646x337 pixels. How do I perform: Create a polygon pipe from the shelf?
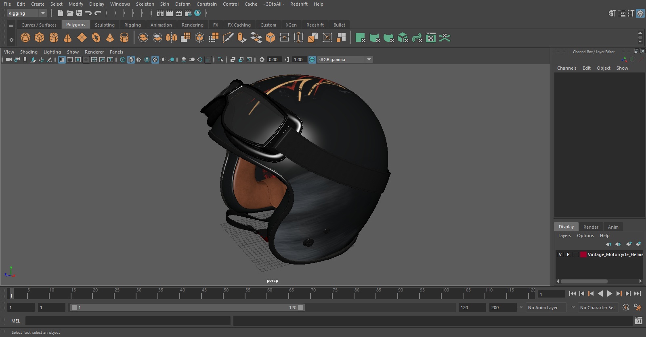click(x=124, y=38)
